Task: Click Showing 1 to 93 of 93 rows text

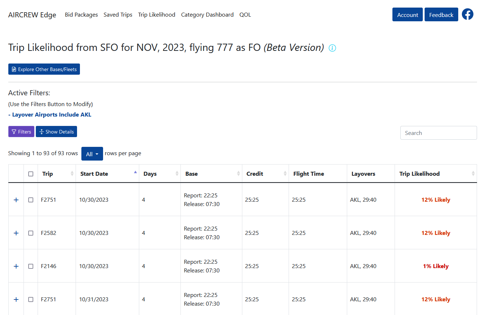Action: click(43, 153)
